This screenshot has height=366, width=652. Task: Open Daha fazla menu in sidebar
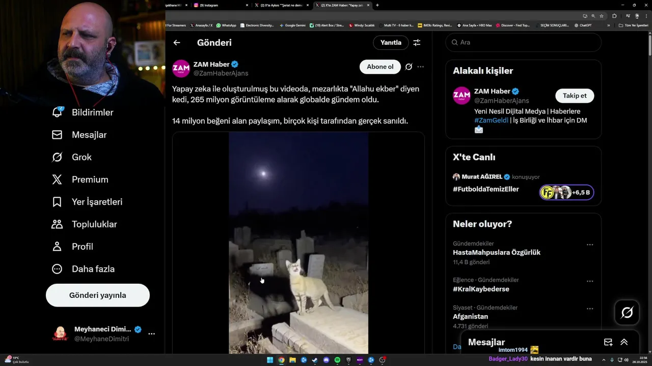click(83, 269)
